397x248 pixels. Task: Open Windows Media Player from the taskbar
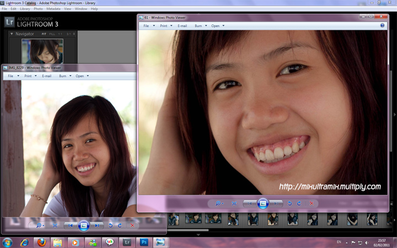pyautogui.click(x=75, y=242)
